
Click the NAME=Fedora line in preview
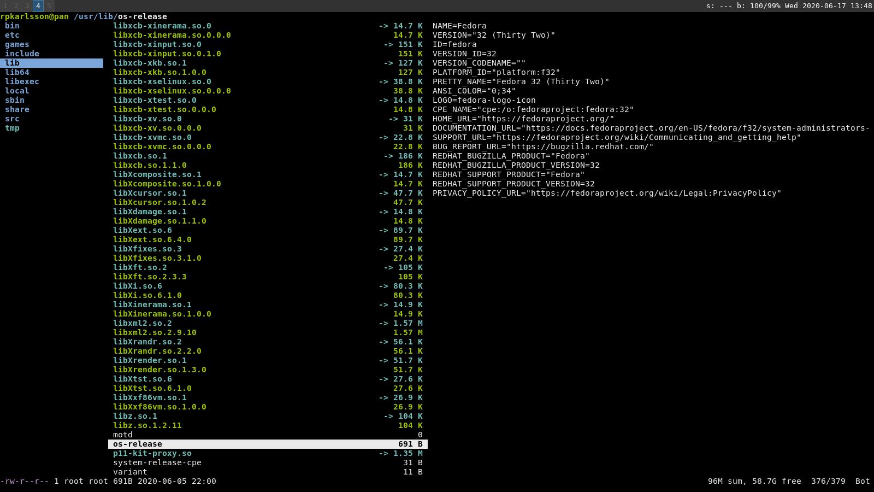point(459,26)
